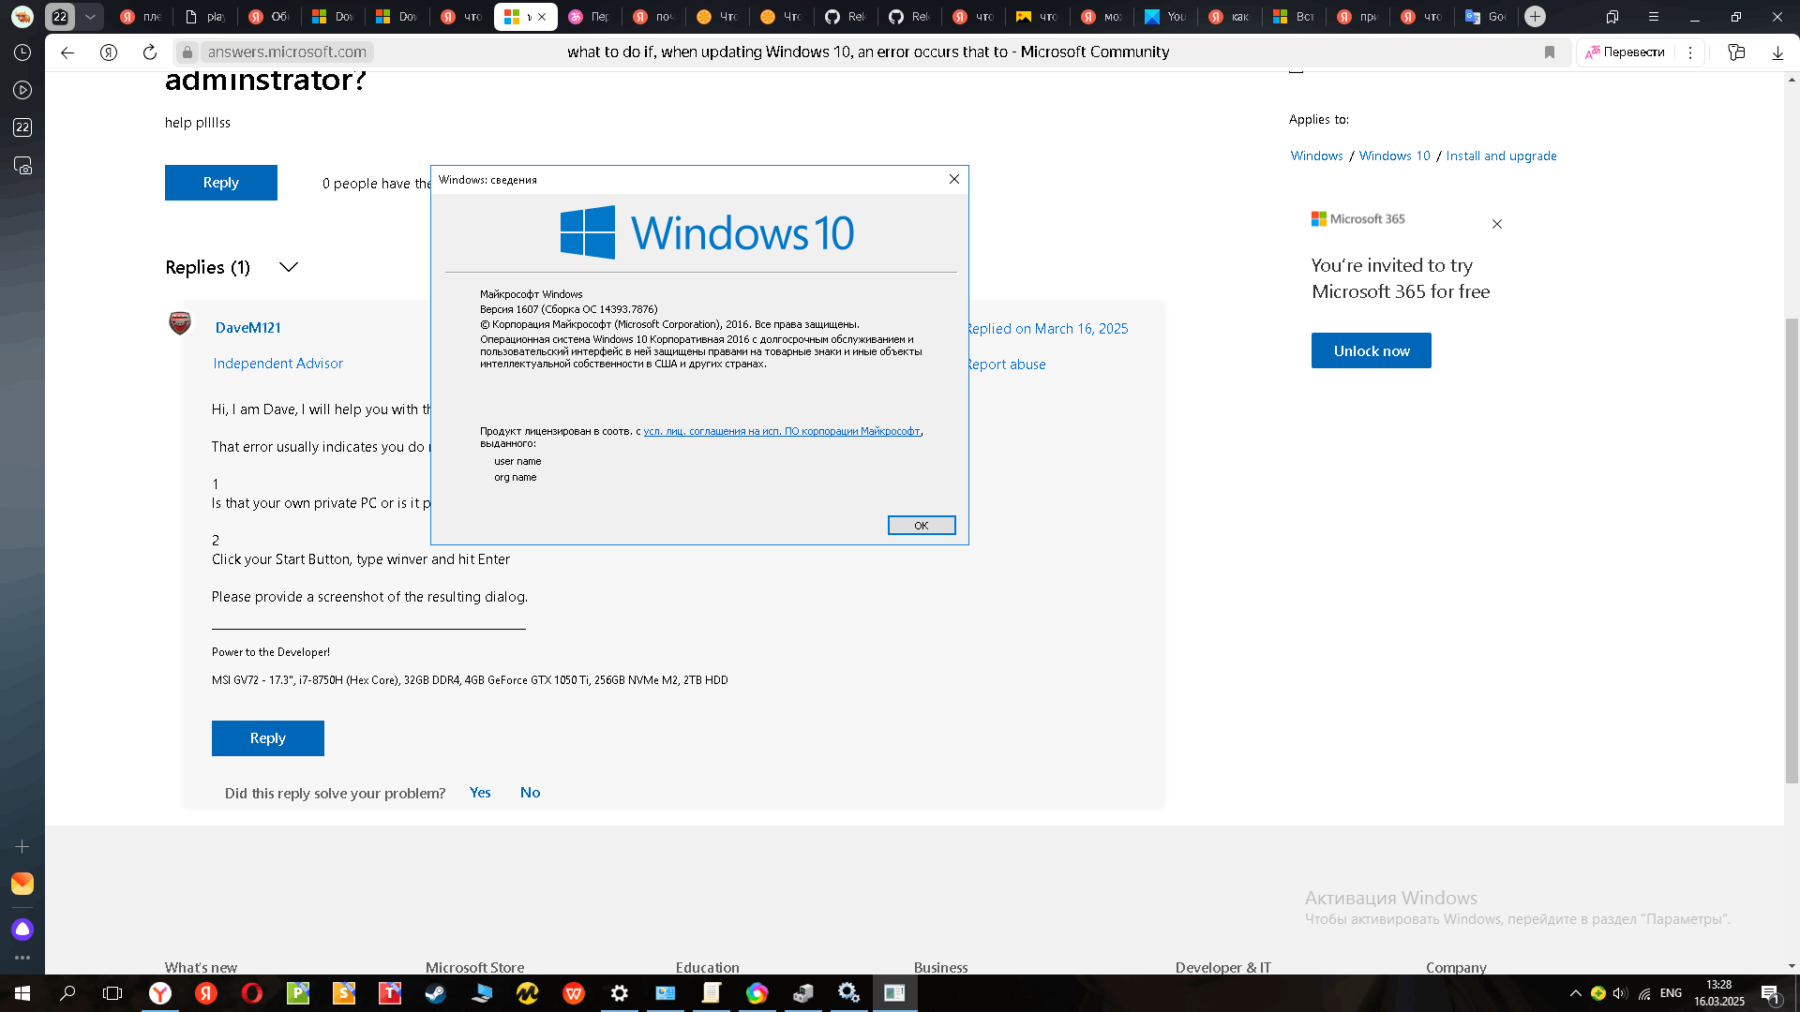Image resolution: width=1800 pixels, height=1012 pixels.
Task: Open Windows Start menu
Action: point(22,993)
